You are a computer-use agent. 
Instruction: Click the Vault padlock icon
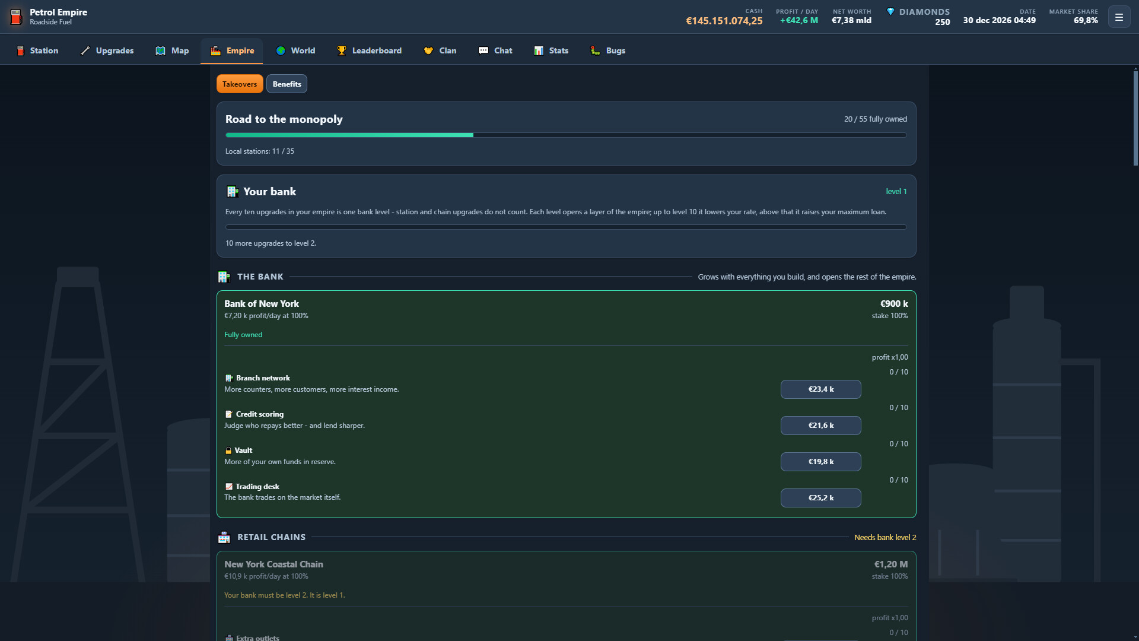(228, 450)
